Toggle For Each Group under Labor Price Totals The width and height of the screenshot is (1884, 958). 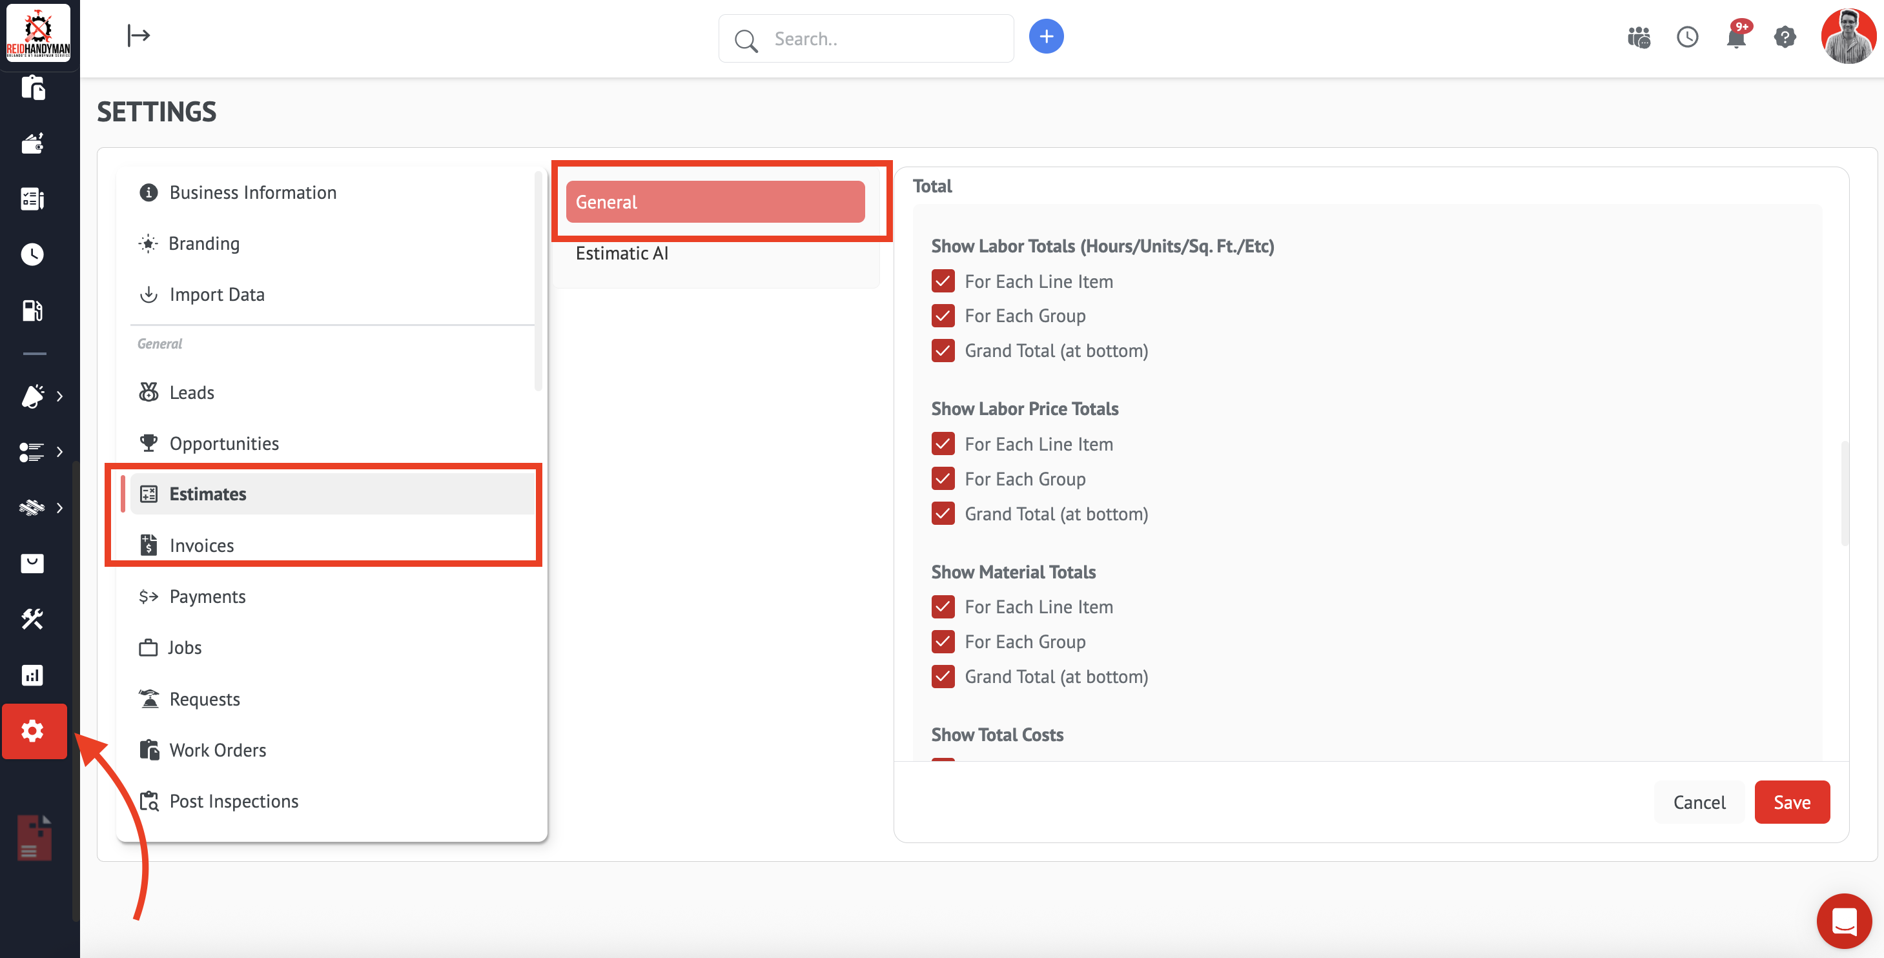click(943, 478)
